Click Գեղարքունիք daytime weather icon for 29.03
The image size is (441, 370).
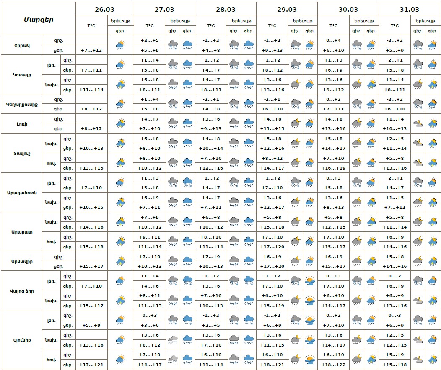tap(310, 103)
